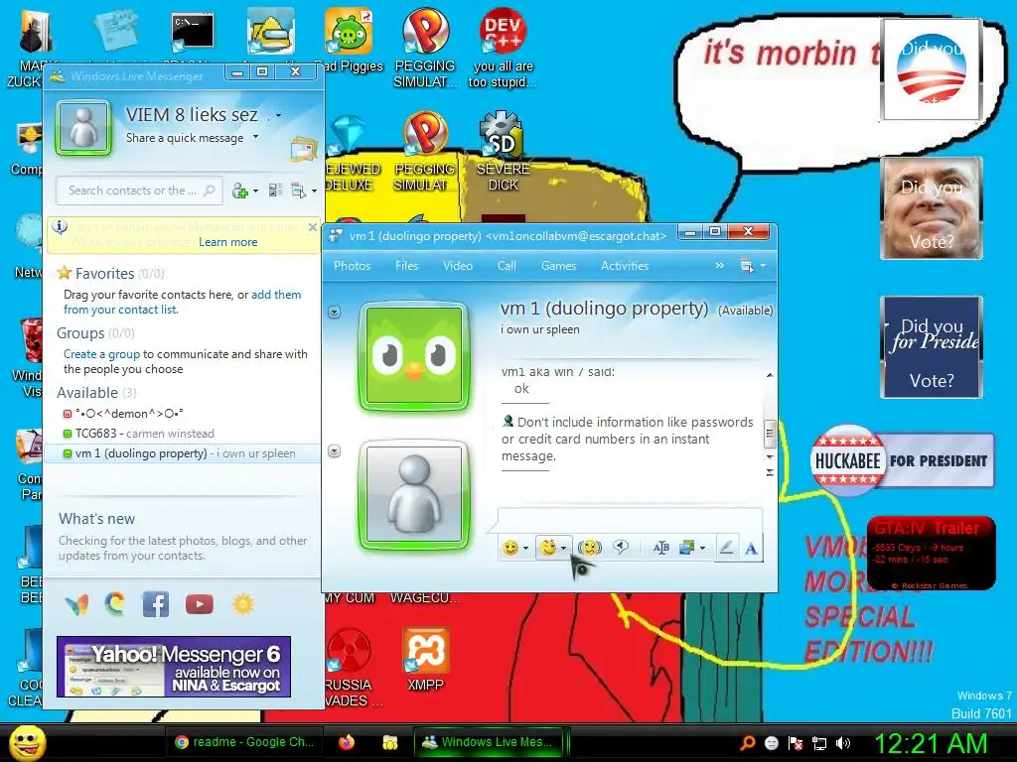Click Call in the chat menu
This screenshot has height=762, width=1017.
point(507,266)
